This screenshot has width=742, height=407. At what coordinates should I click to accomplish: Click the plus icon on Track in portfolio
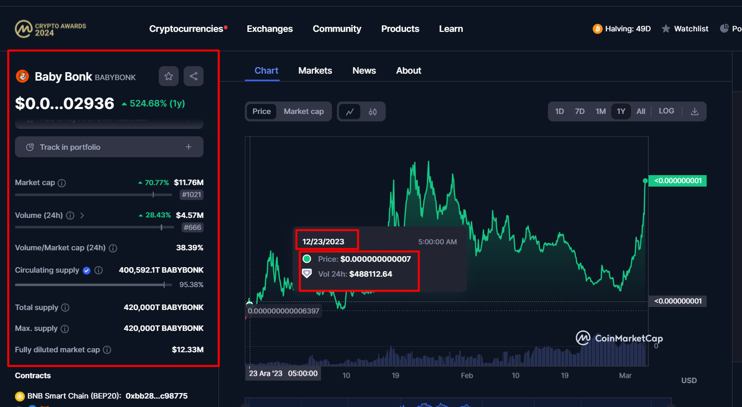[x=189, y=147]
